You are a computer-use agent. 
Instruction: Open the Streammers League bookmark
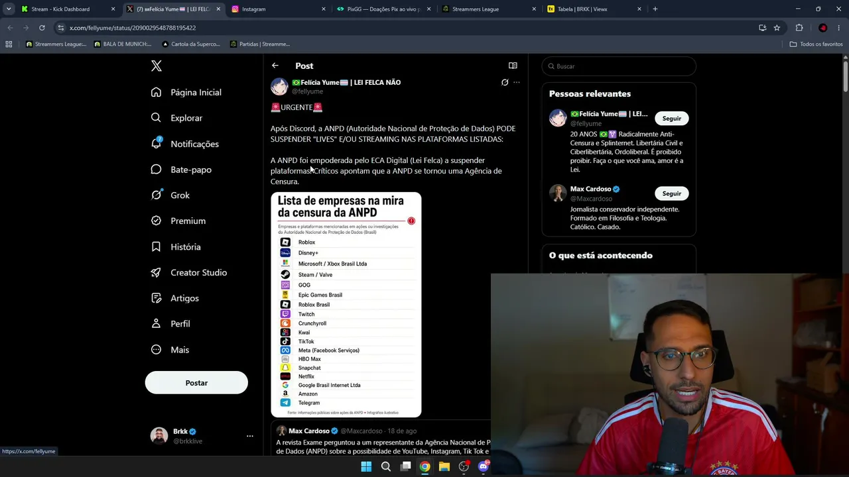[x=56, y=44]
